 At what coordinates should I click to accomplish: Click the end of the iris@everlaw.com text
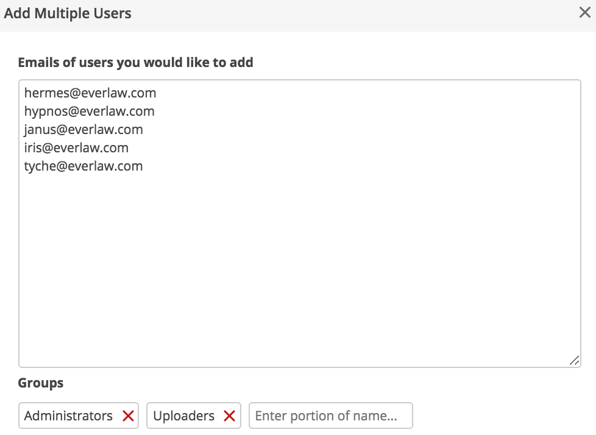pyautogui.click(x=129, y=148)
